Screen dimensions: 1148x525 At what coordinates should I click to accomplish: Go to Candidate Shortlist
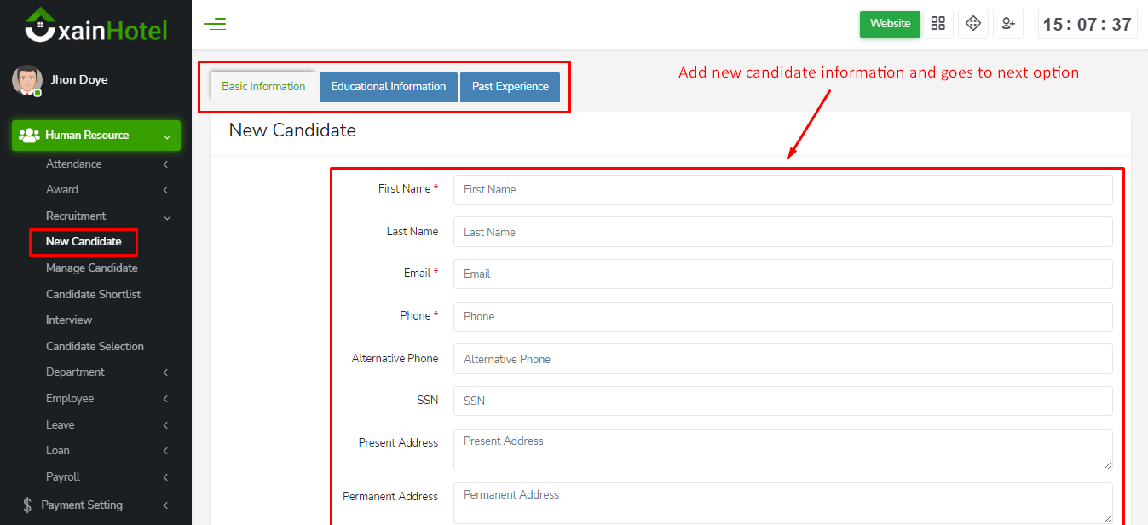click(x=94, y=295)
